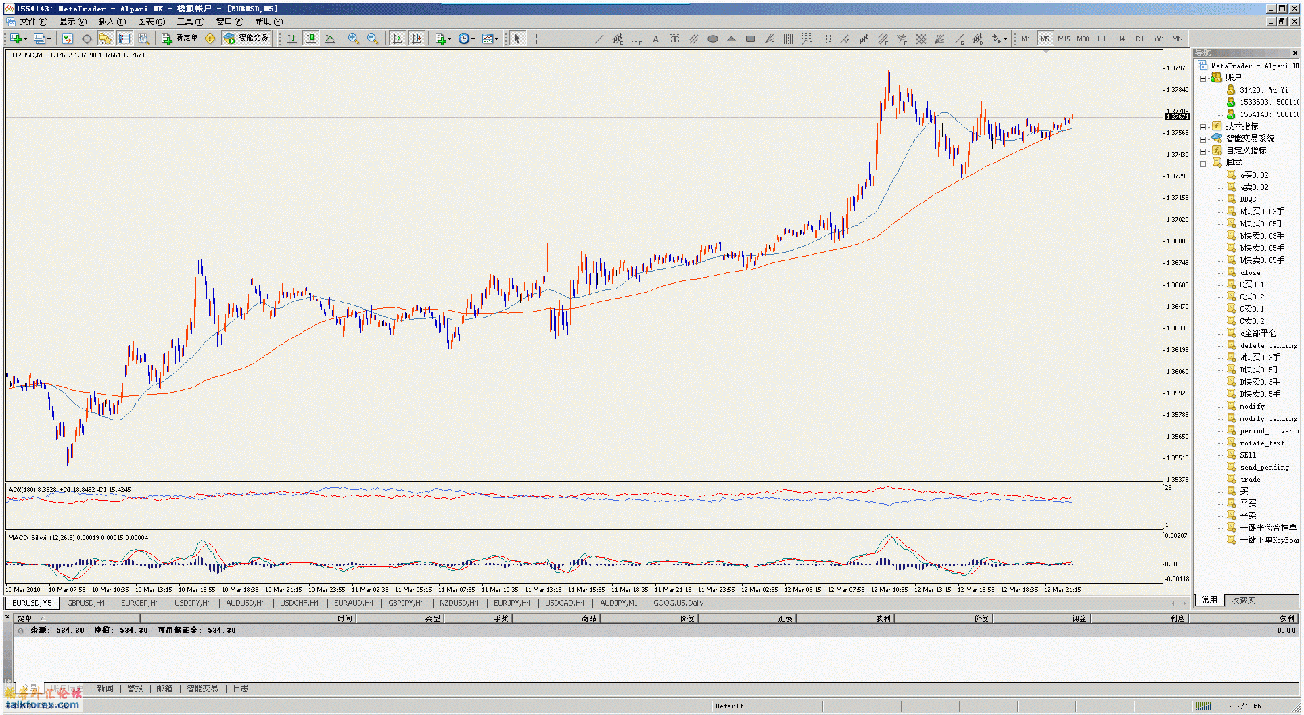Viewport: 1304px width, 715px height.
Task: Switch chart to H1 timeframe
Action: (1102, 39)
